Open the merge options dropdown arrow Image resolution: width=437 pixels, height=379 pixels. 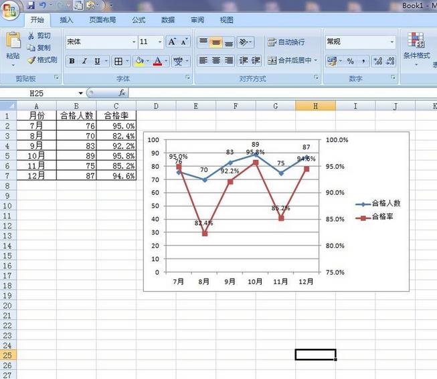click(316, 60)
